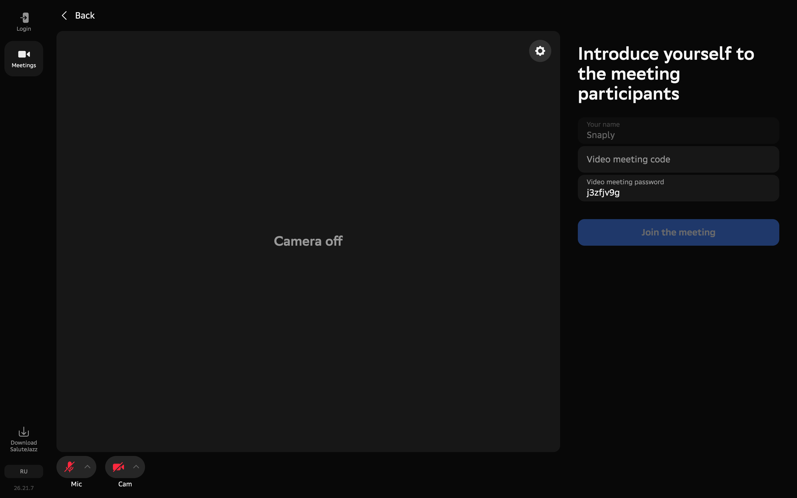Toggle the disabled camera
797x498 pixels.
coord(118,467)
